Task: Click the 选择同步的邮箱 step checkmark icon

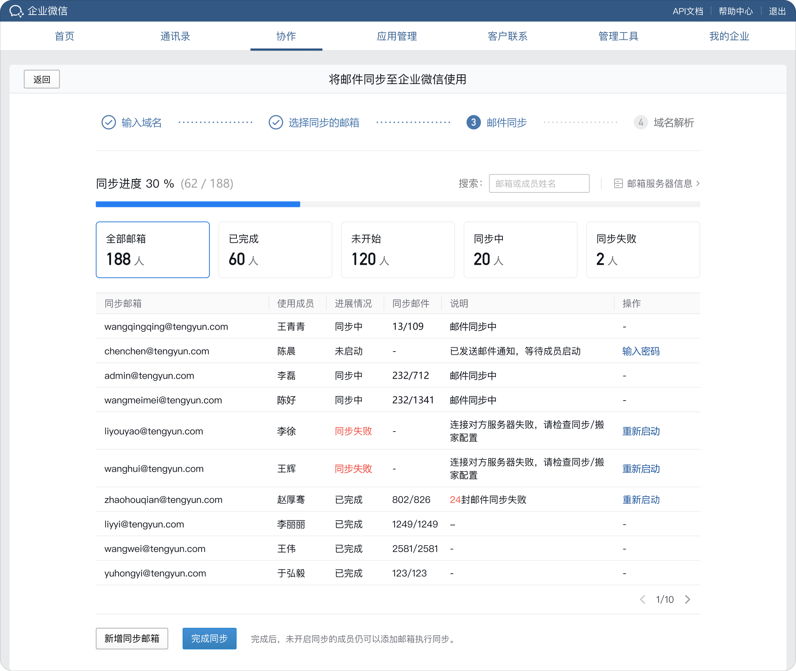Action: coord(276,122)
